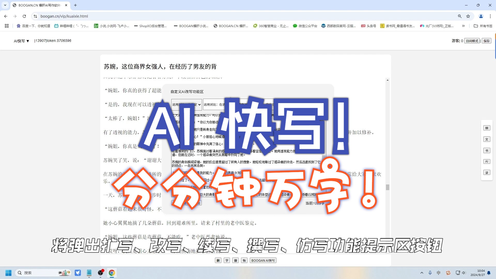Open 哔哩哔哩 bookmark
Image resolution: width=496 pixels, height=279 pixels.
pos(71,26)
